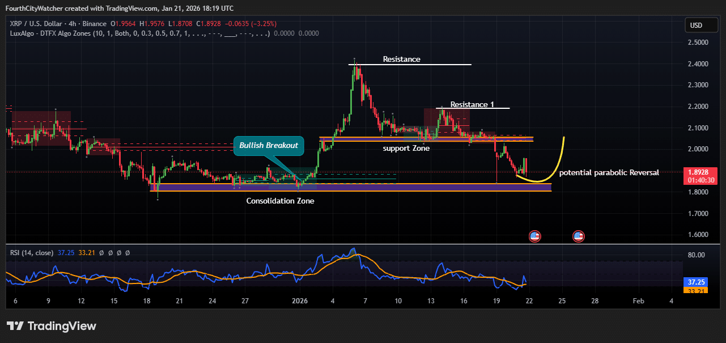Open the USD currency selector top-right
The image size is (726, 343).
click(x=701, y=25)
